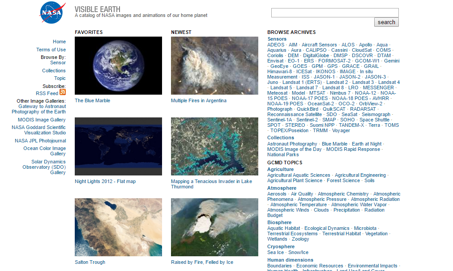The height and width of the screenshot is (271, 453).
Task: Open MODIS Image of the Day collection
Action: pyautogui.click(x=295, y=149)
